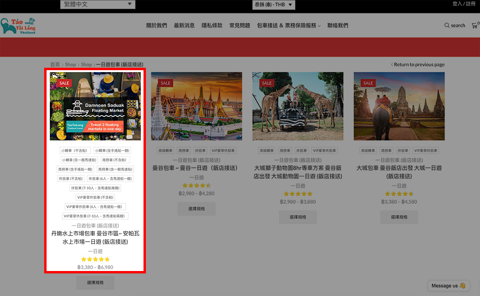
Task: Go to 關於我們 in the navigation
Action: 156,25
